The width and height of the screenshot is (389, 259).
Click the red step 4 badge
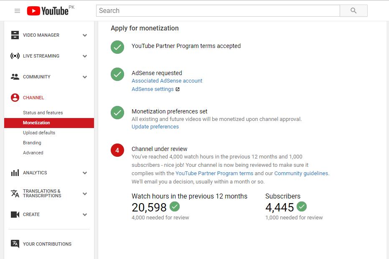tap(117, 150)
